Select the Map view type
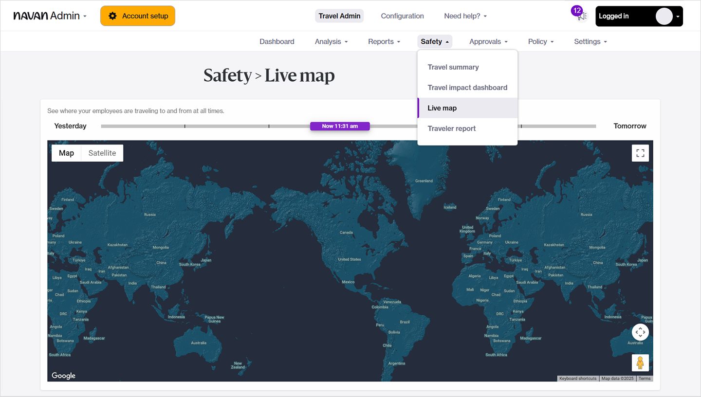701x397 pixels. pos(66,153)
